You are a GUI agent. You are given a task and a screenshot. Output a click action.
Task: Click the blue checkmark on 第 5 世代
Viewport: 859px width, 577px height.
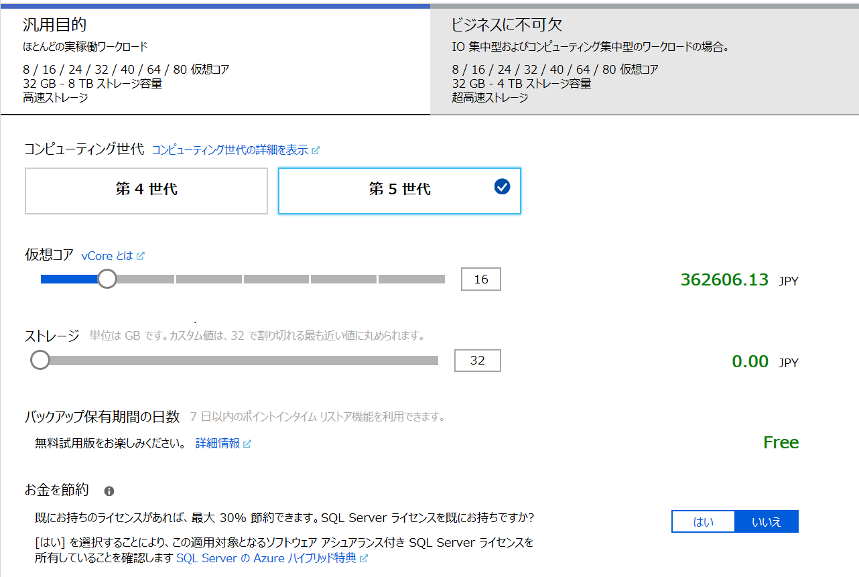[x=502, y=187]
